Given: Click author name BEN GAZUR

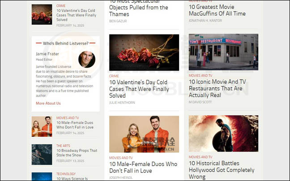Looking at the screenshot, I should pos(118,21).
